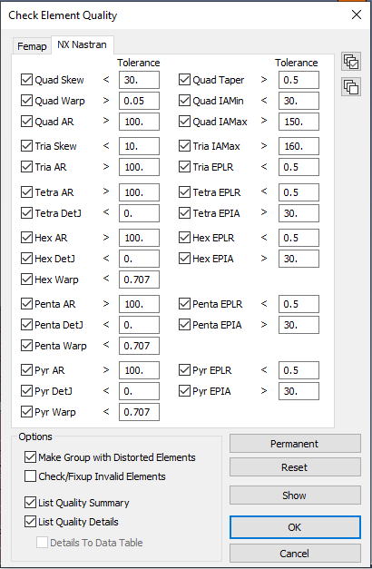372x569 pixels.
Task: Toggle the Quad IAMin checkbox
Action: (x=184, y=101)
